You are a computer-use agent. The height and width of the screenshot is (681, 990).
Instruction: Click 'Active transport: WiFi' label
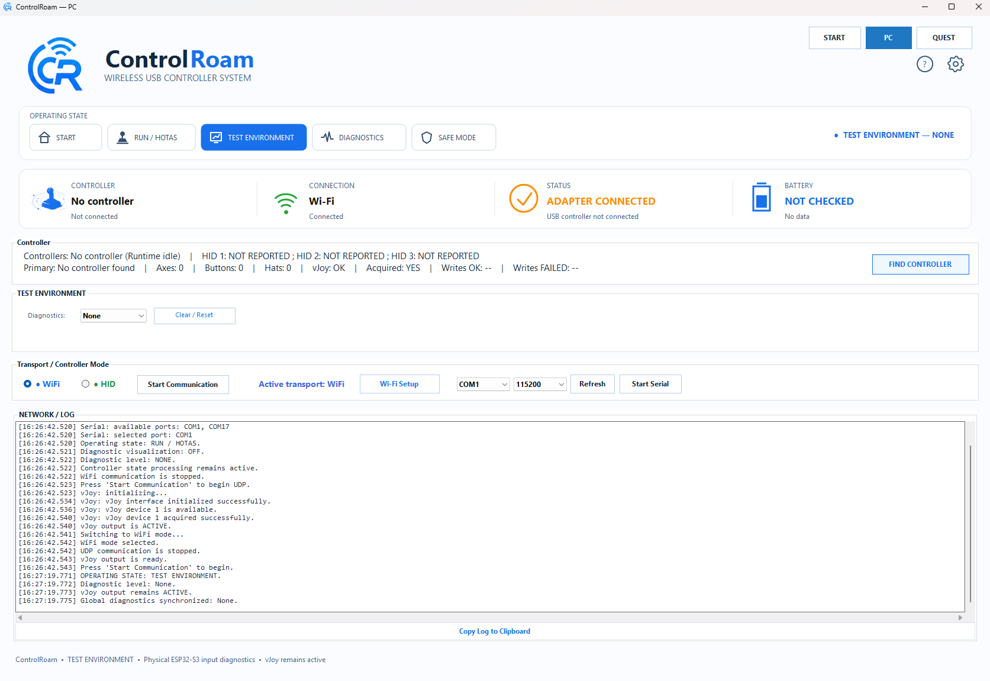(301, 384)
